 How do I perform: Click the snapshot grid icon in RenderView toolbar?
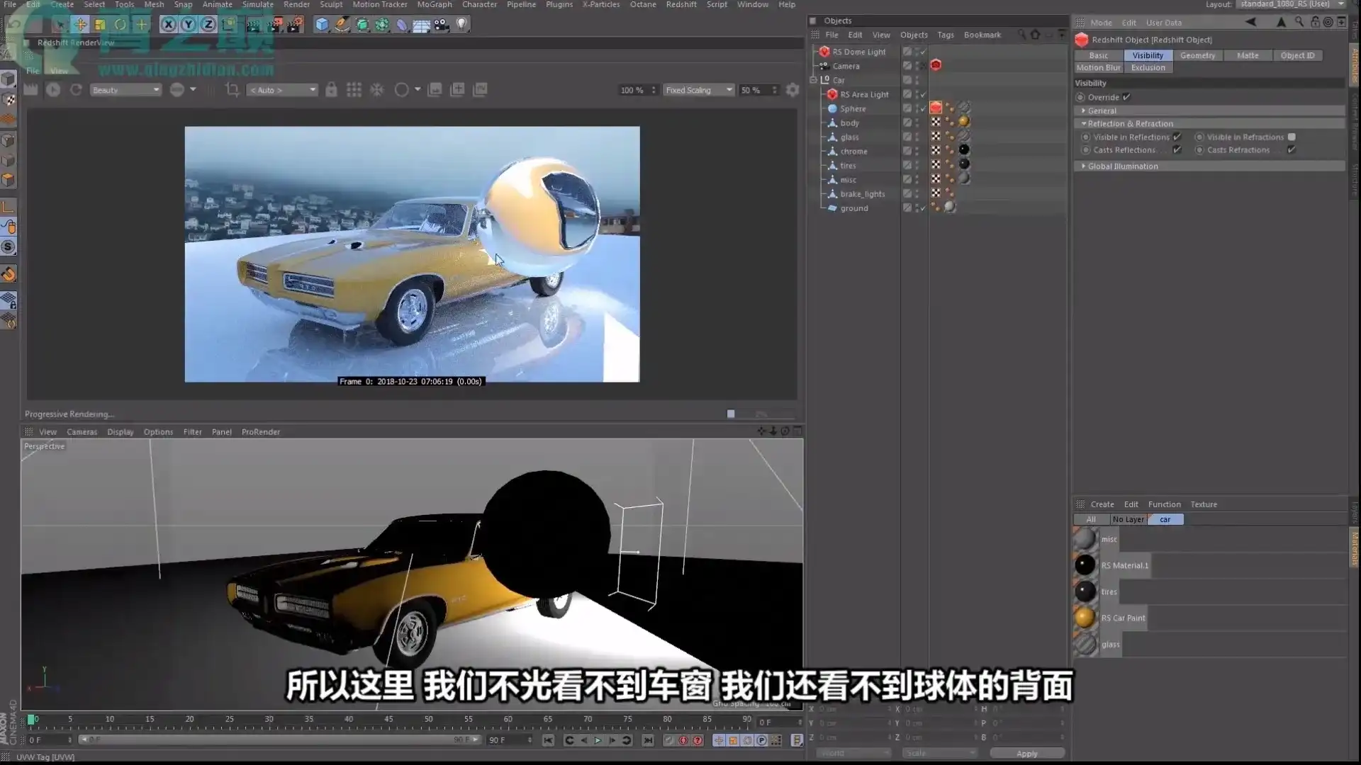[354, 90]
